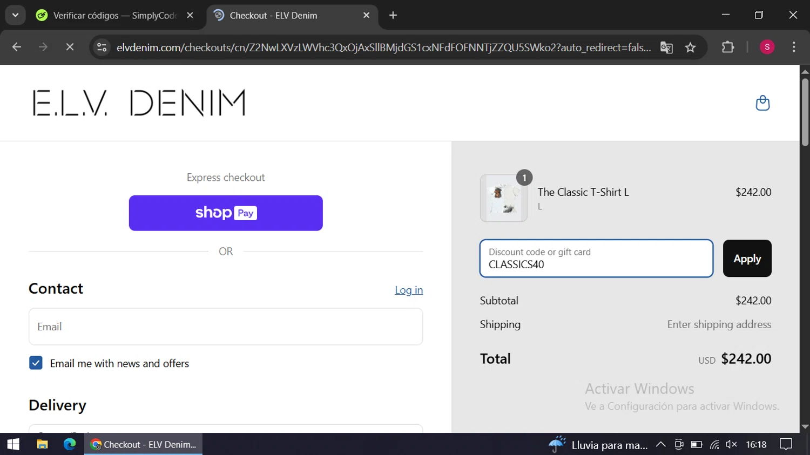Open the shopping bag cart icon
The width and height of the screenshot is (810, 455).
point(762,103)
